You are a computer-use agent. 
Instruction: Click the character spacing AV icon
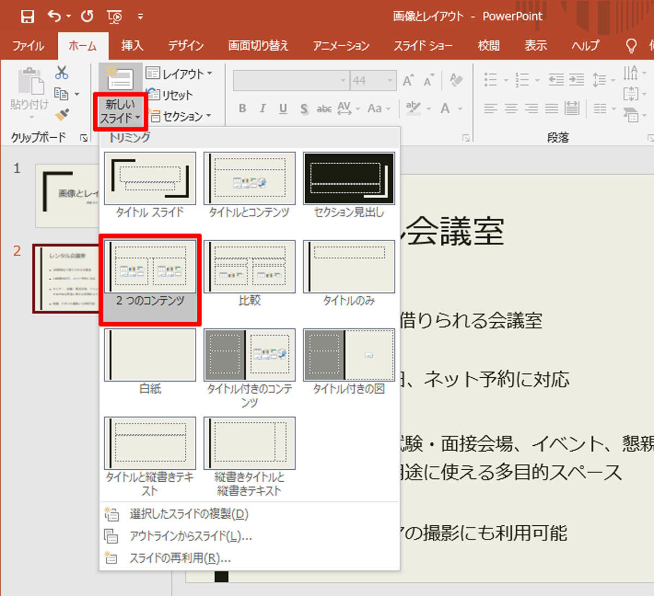[344, 108]
